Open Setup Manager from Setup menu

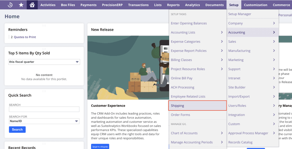click(240, 14)
